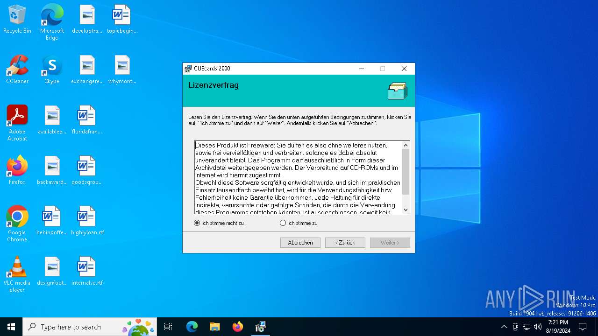Image resolution: width=598 pixels, height=336 pixels.
Task: Go back with the Zurück button
Action: 345,243
